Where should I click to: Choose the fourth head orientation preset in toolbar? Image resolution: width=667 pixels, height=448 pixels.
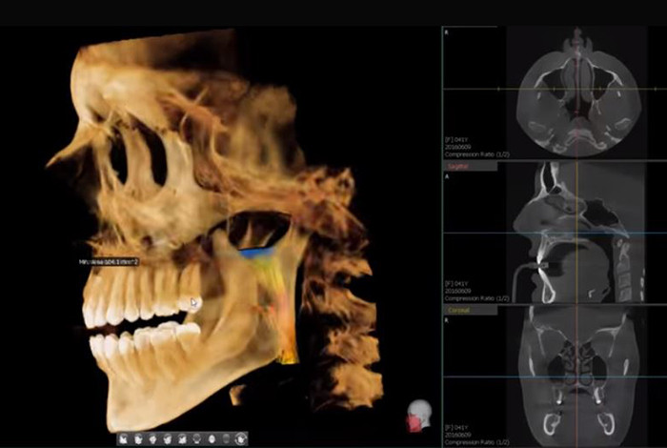(168, 439)
